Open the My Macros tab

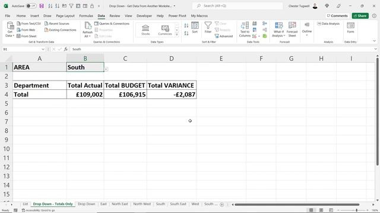point(199,16)
